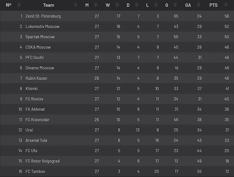This screenshot has width=234, height=177.
Task: Select the FC Rotor Volgograd row
Action: (42, 161)
